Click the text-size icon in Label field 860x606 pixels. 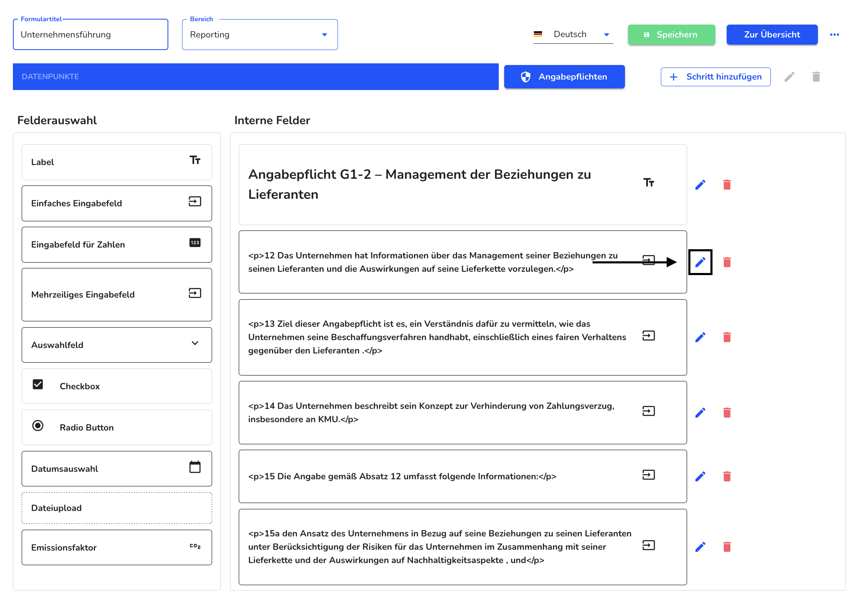(195, 160)
